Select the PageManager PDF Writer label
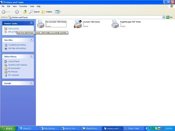The image size is (175, 131). [x=131, y=22]
